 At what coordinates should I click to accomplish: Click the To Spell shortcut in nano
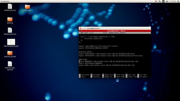(x=142, y=77)
